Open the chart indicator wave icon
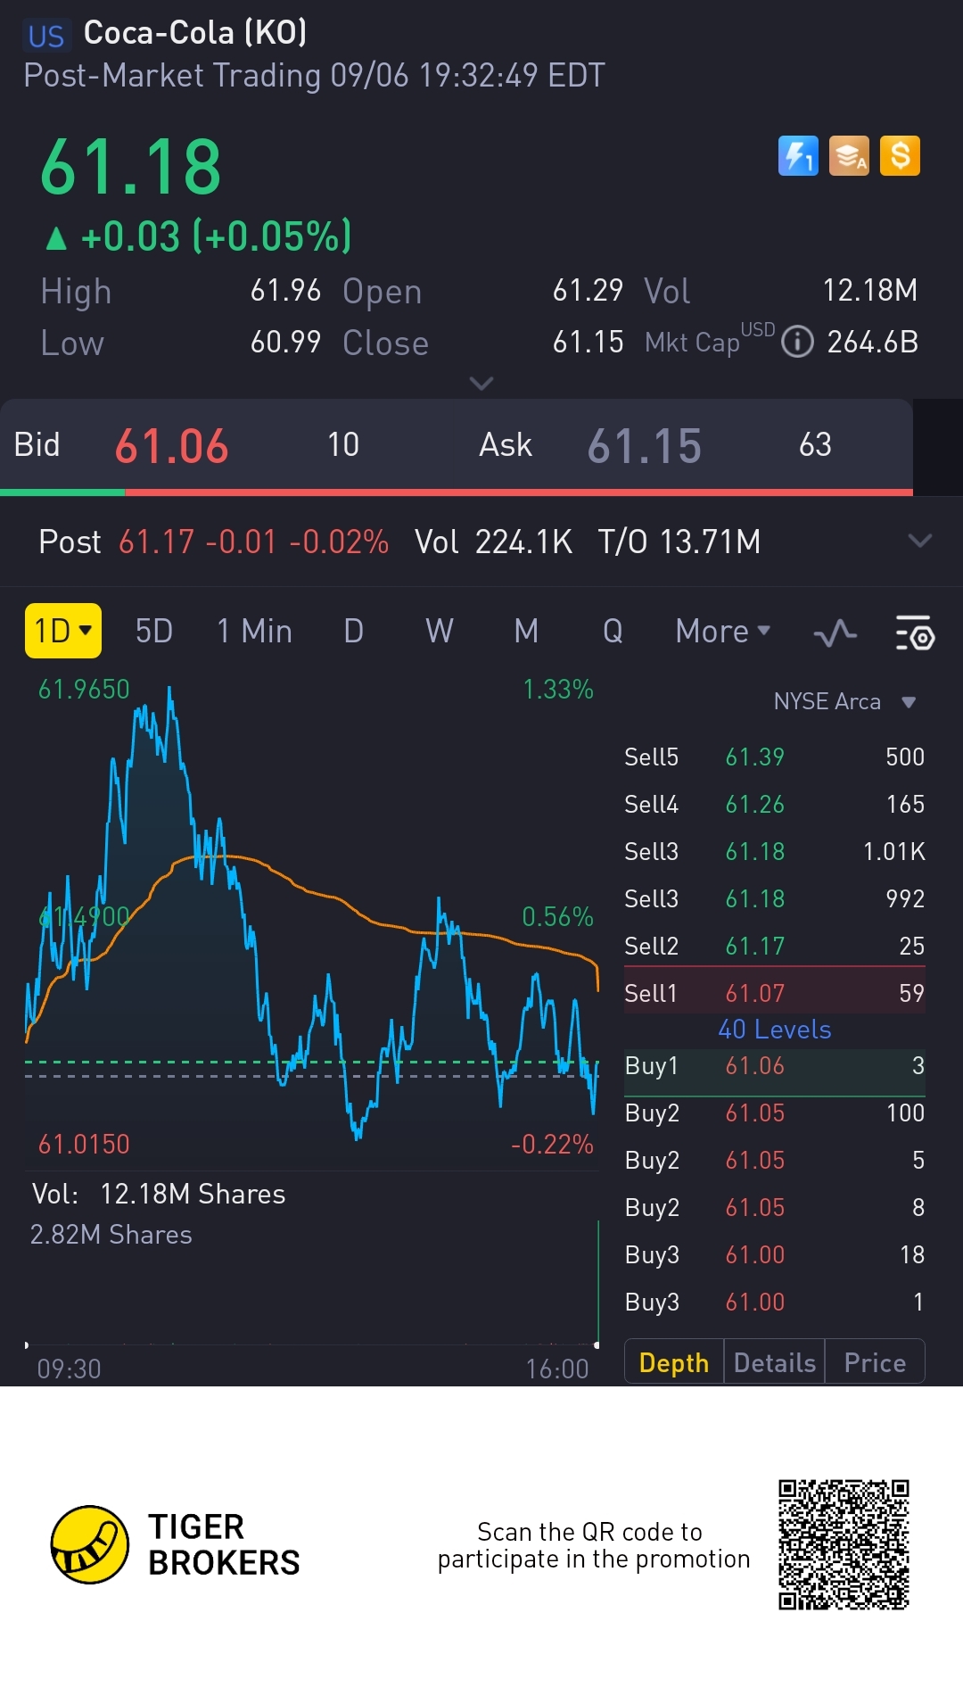The image size is (963, 1704). point(835,633)
